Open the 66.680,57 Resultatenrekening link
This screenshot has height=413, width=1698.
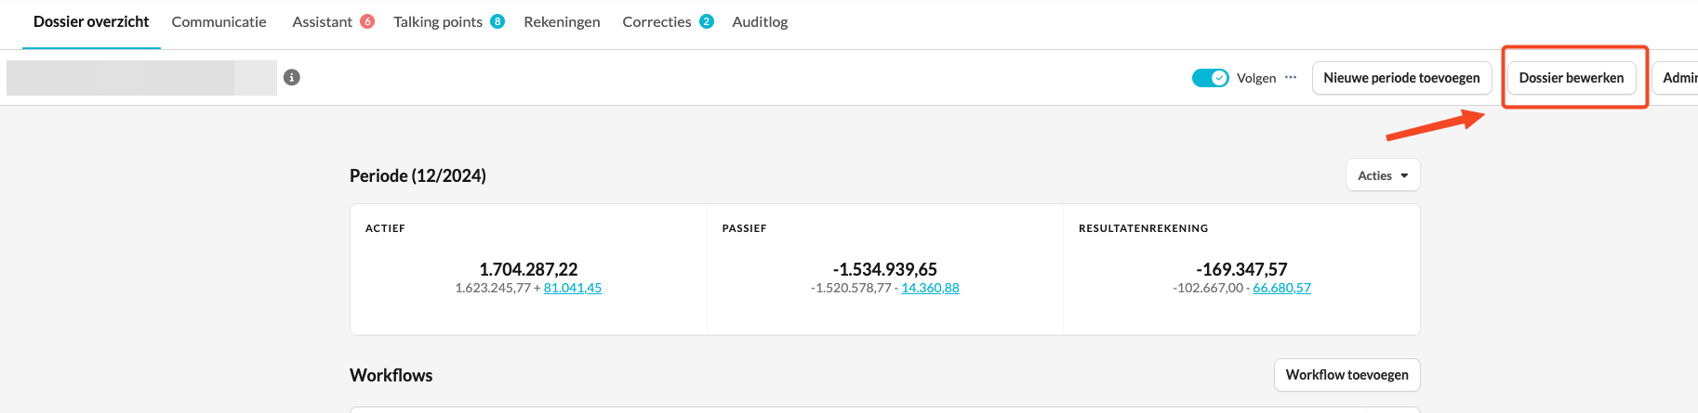pyautogui.click(x=1281, y=289)
